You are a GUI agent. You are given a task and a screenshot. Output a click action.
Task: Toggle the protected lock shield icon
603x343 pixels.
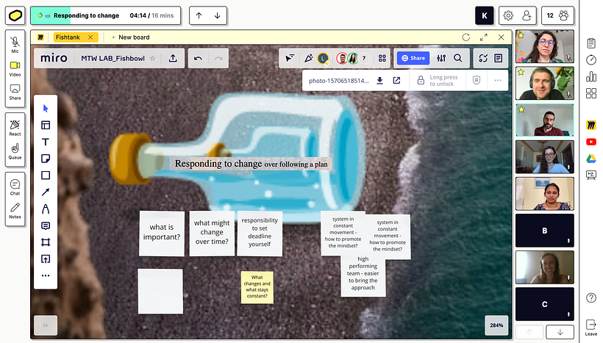[x=477, y=80]
